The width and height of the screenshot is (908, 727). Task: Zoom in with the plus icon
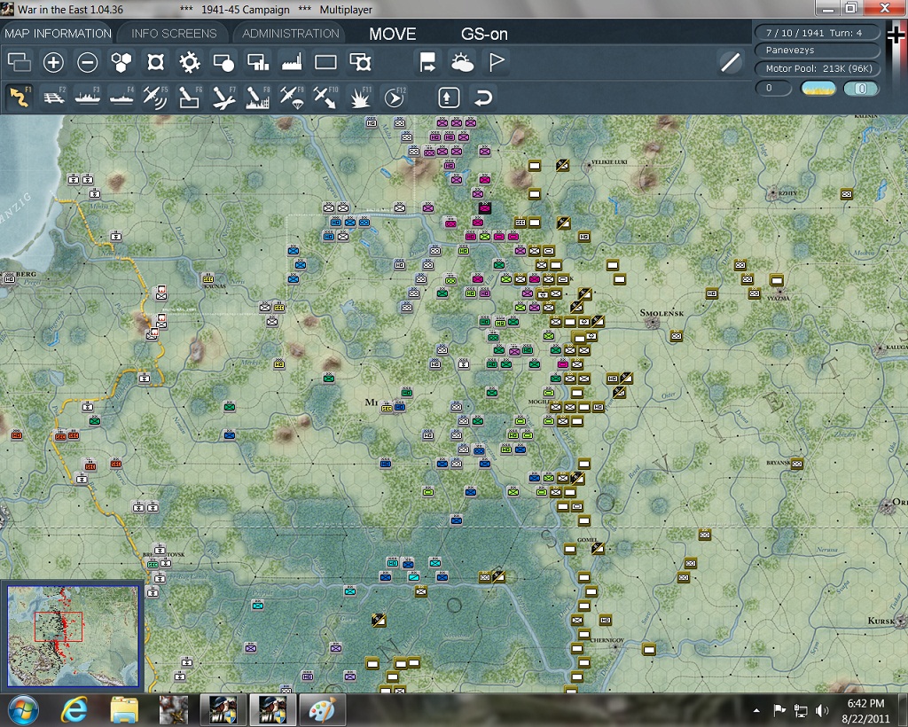point(53,62)
